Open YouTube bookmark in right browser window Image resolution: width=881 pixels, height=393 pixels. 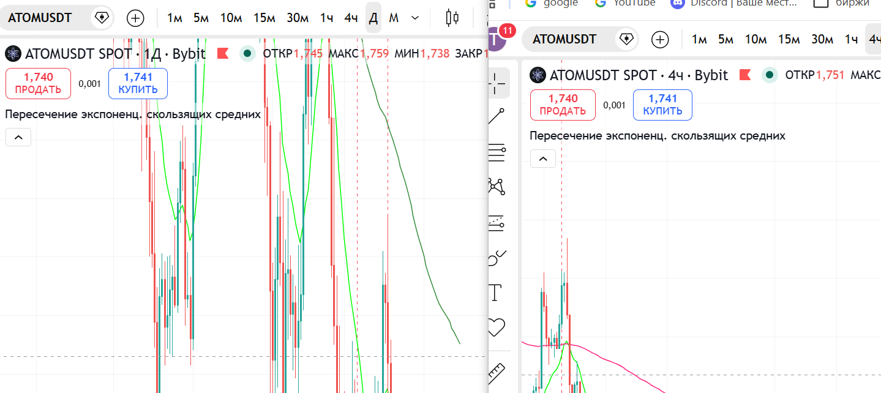624,2
